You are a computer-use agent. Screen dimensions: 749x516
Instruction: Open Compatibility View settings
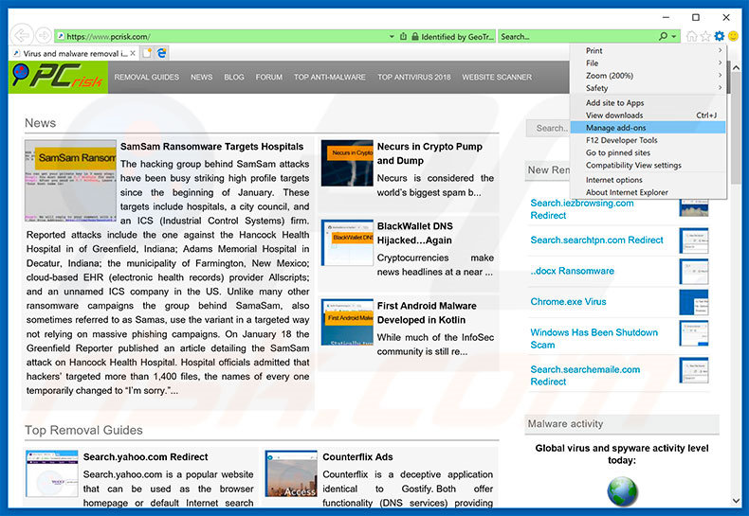(649, 165)
